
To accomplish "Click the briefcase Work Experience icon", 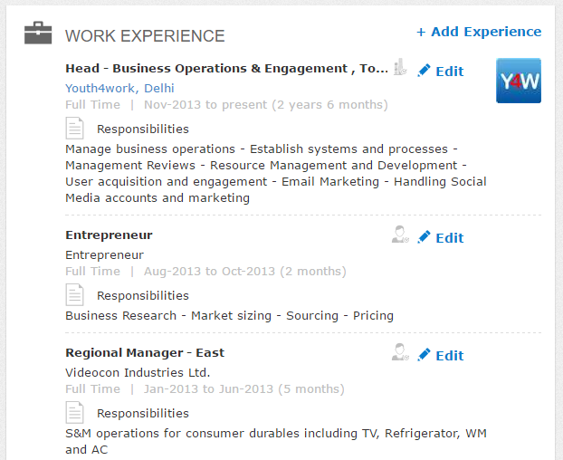I will pyautogui.click(x=38, y=33).
